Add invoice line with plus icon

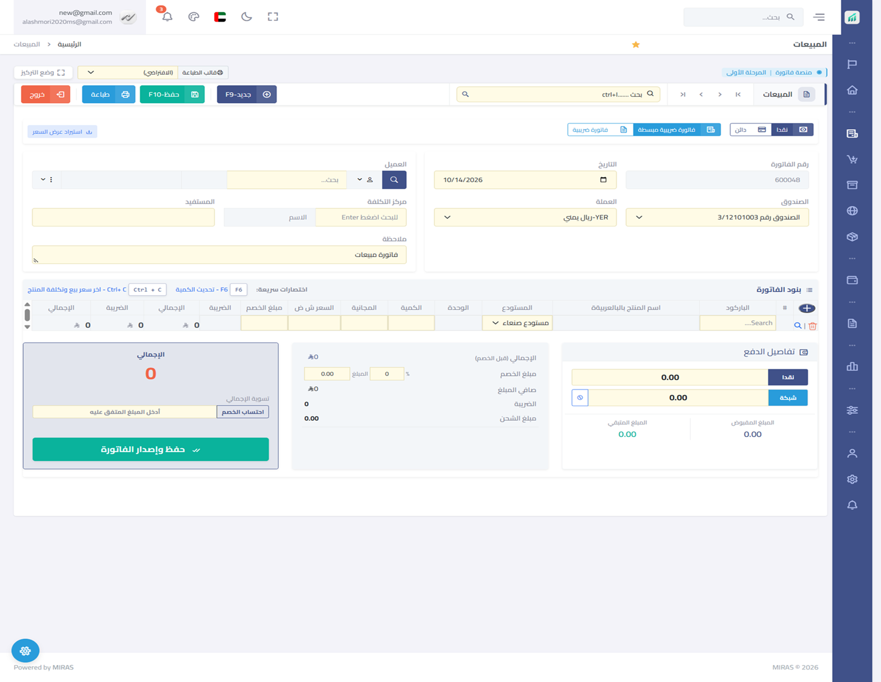(x=807, y=308)
